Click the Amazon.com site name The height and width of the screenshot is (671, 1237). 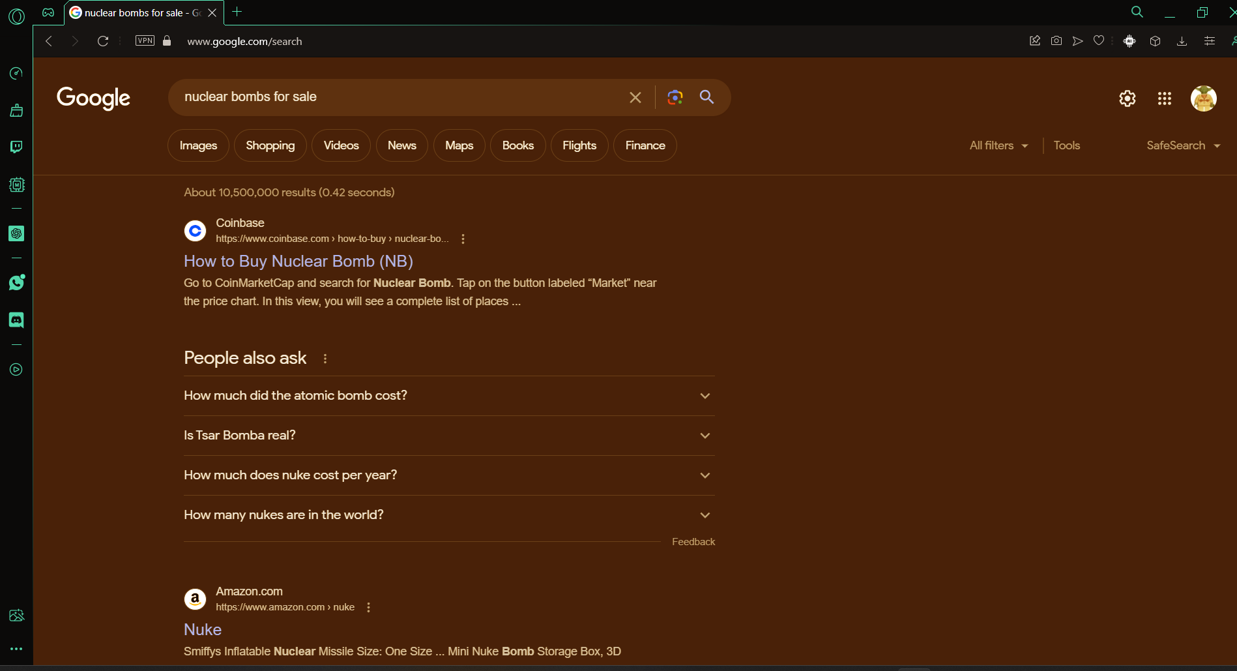point(249,591)
